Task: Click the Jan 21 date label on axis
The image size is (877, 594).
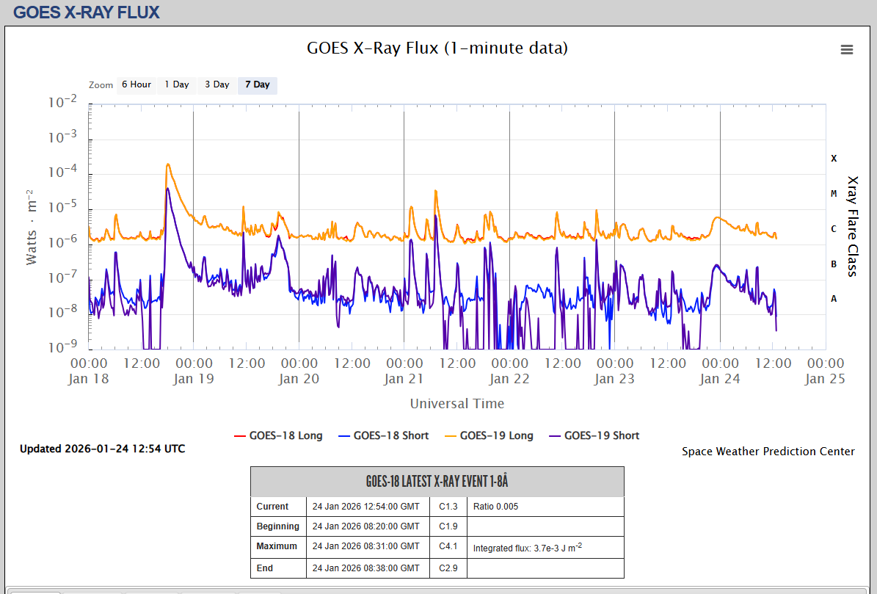Action: tap(404, 379)
